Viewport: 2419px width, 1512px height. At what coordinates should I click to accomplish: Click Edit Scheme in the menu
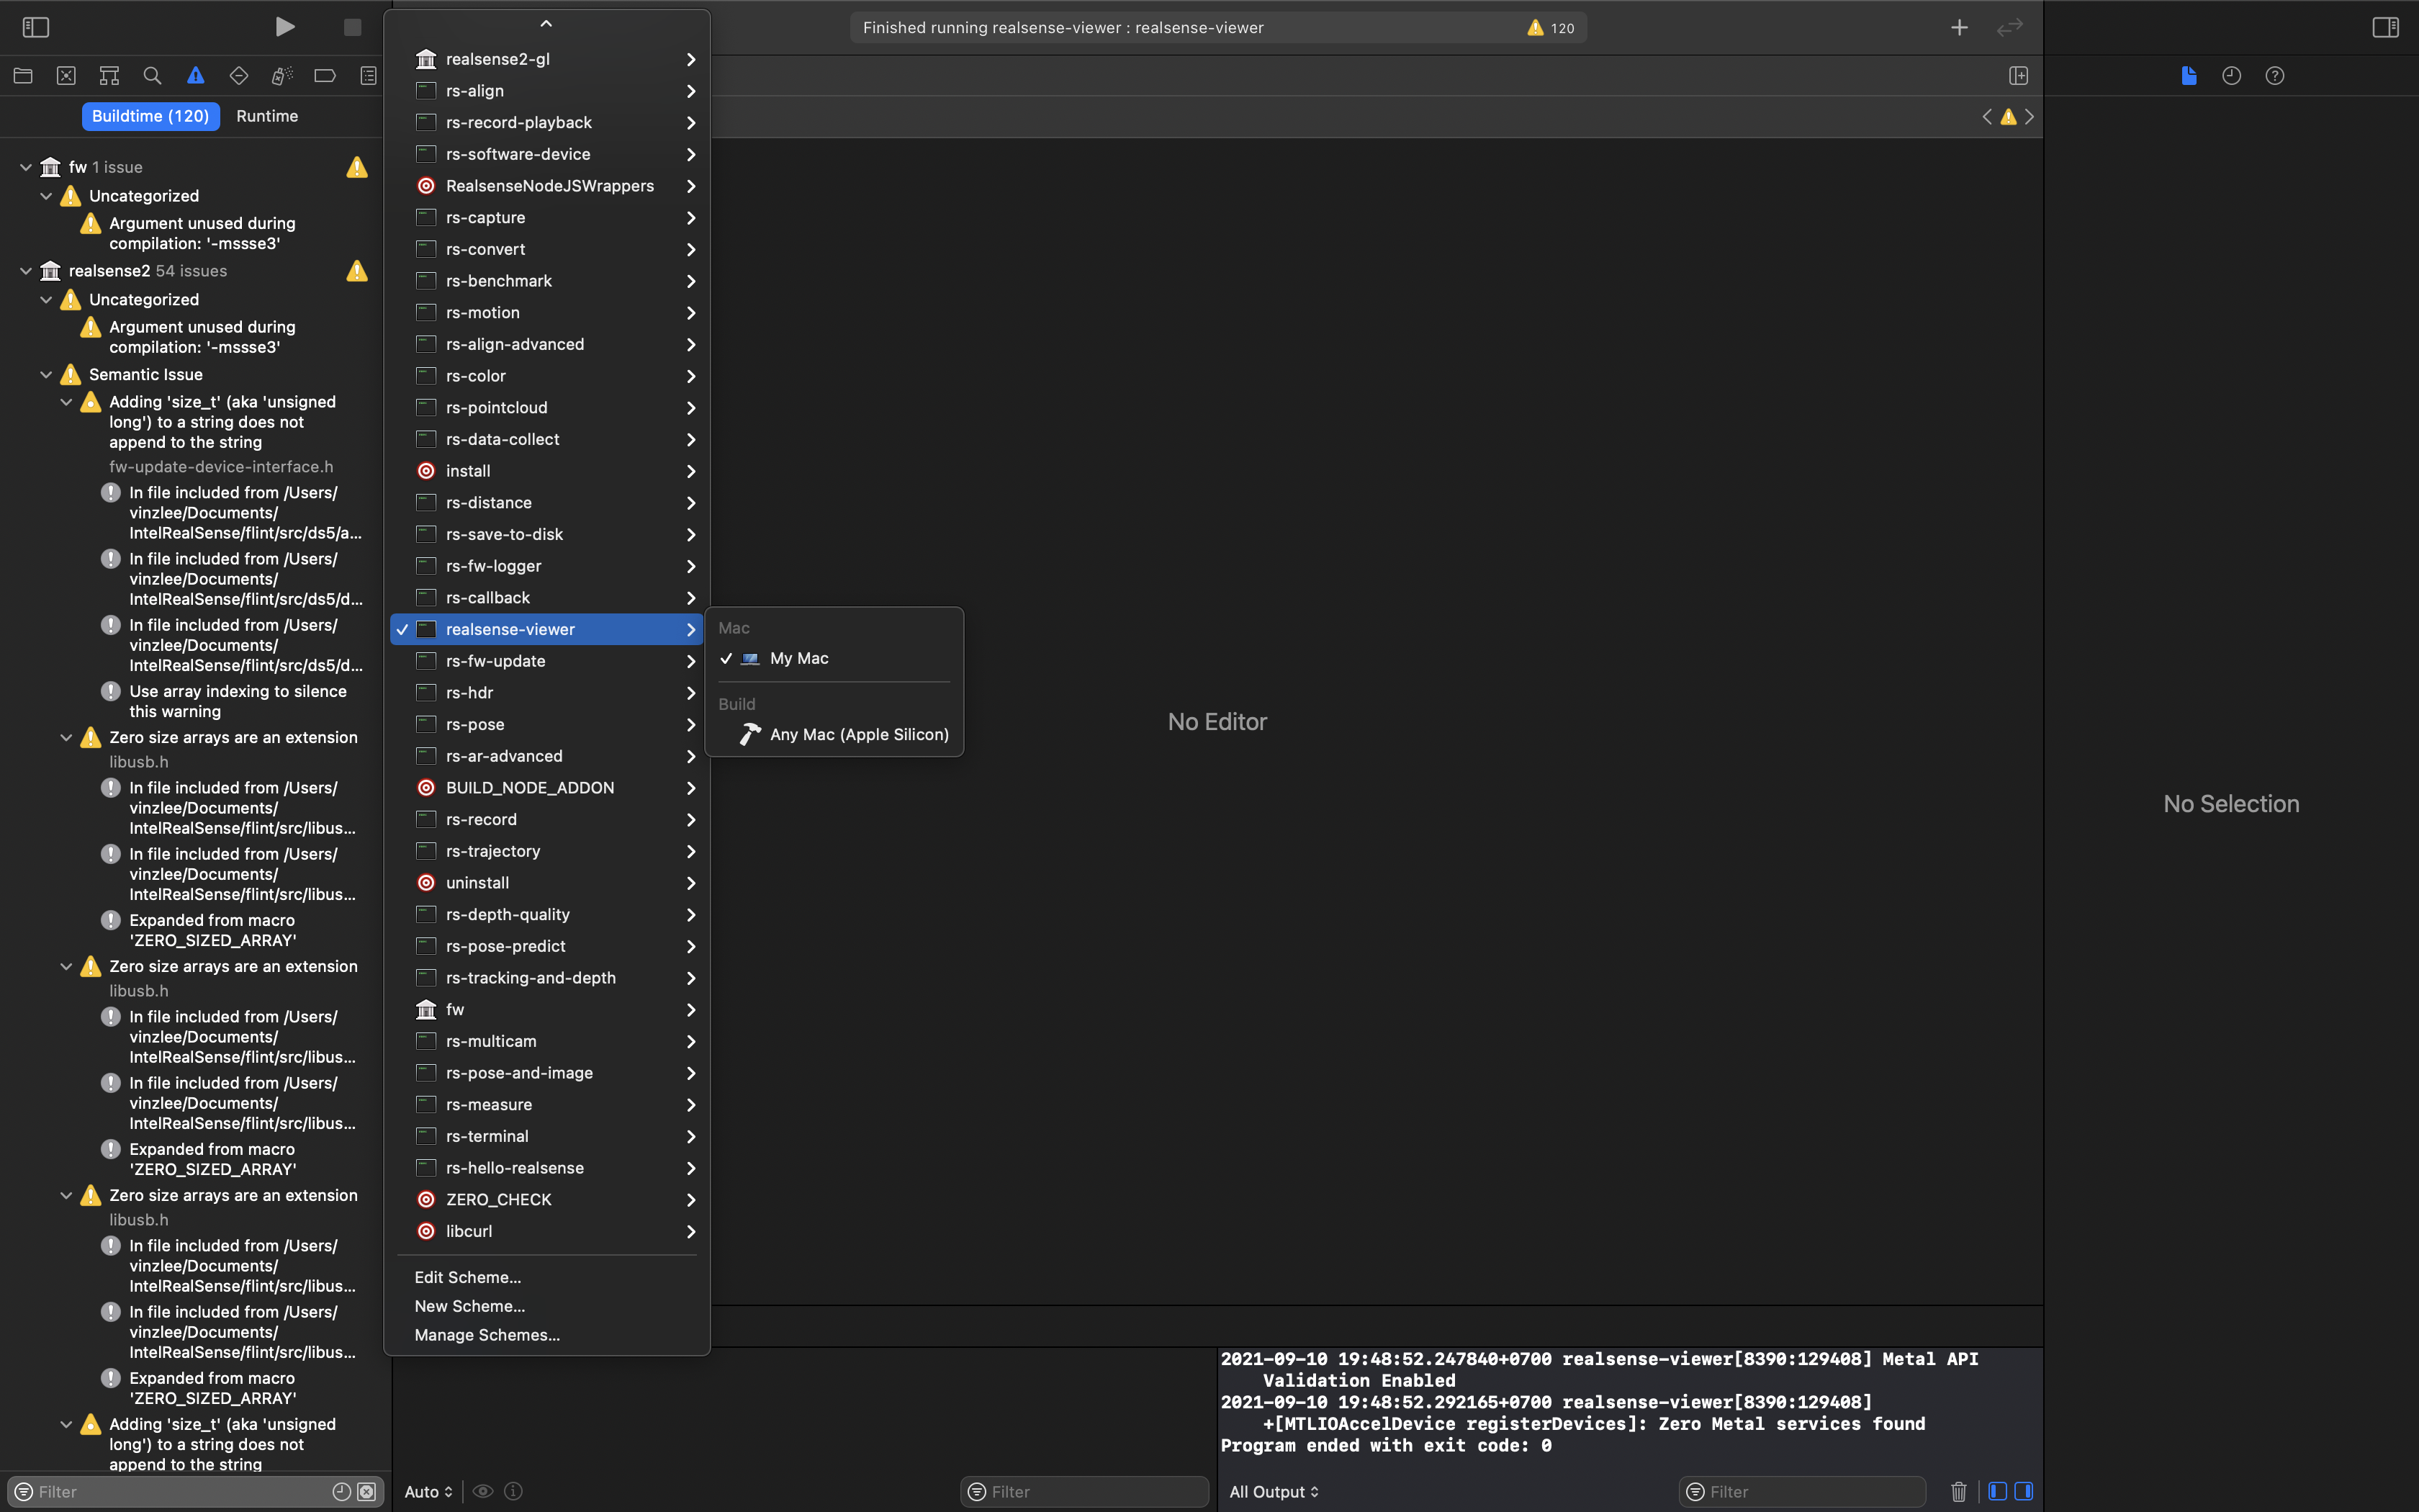(469, 1277)
